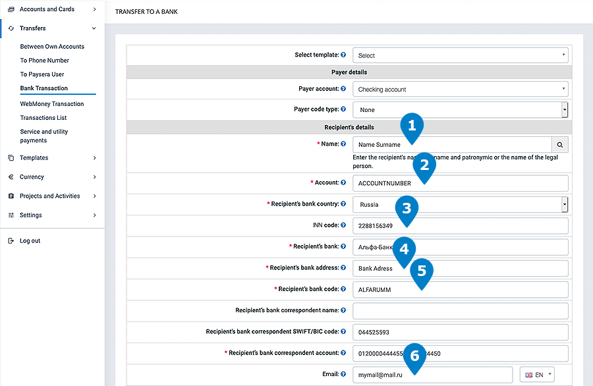Open the To Paysera User page
This screenshot has width=593, height=386.
pos(42,74)
